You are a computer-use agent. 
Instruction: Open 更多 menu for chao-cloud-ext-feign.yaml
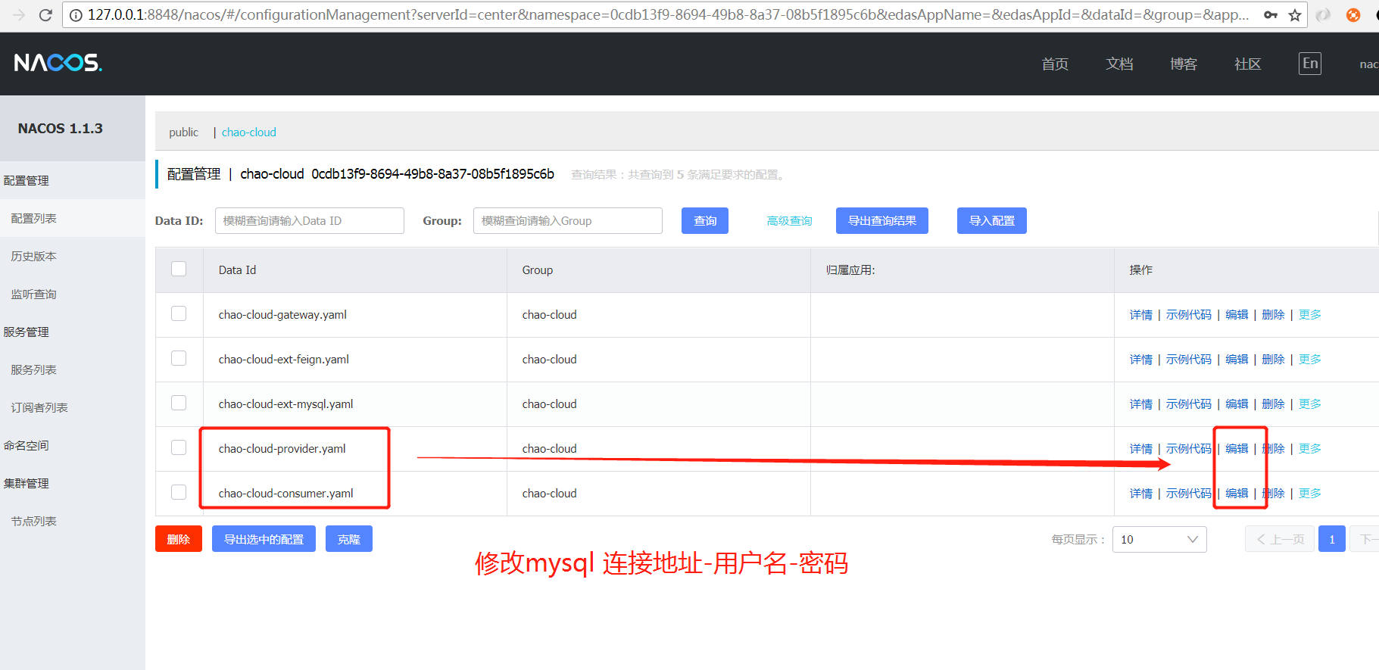point(1310,360)
